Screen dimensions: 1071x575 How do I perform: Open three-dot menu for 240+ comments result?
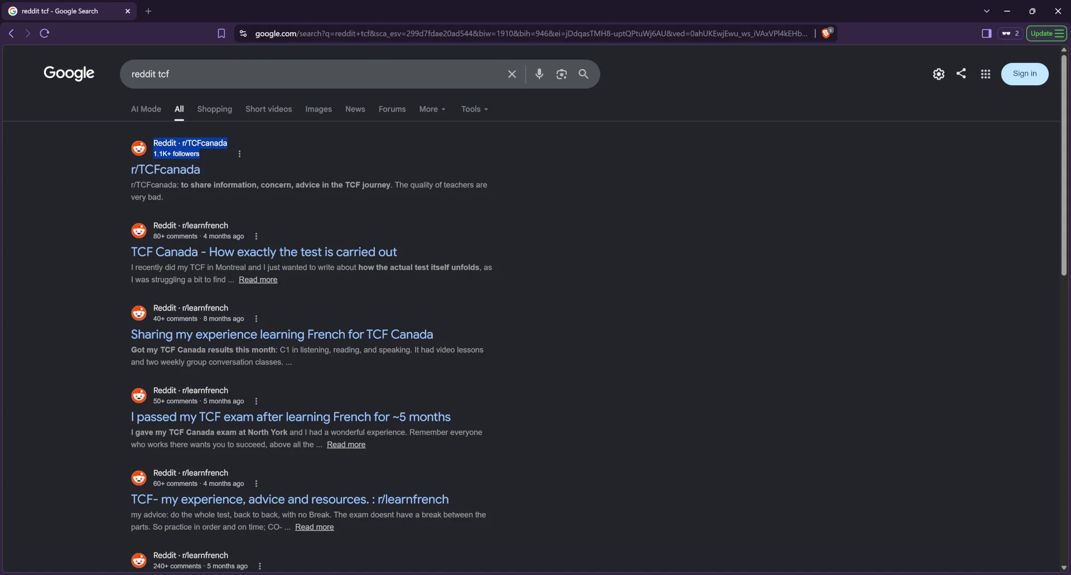(260, 566)
